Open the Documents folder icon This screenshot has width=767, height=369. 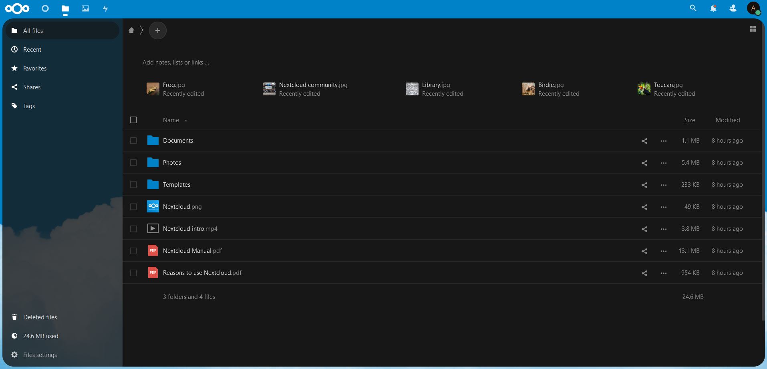click(153, 140)
